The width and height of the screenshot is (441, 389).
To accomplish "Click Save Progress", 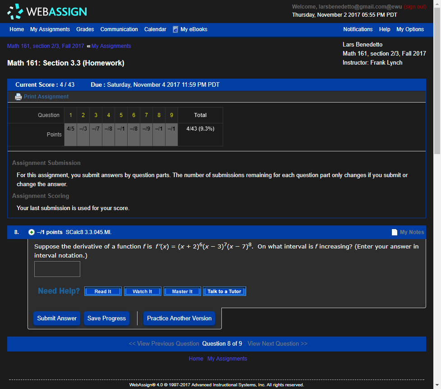I will (x=106, y=318).
